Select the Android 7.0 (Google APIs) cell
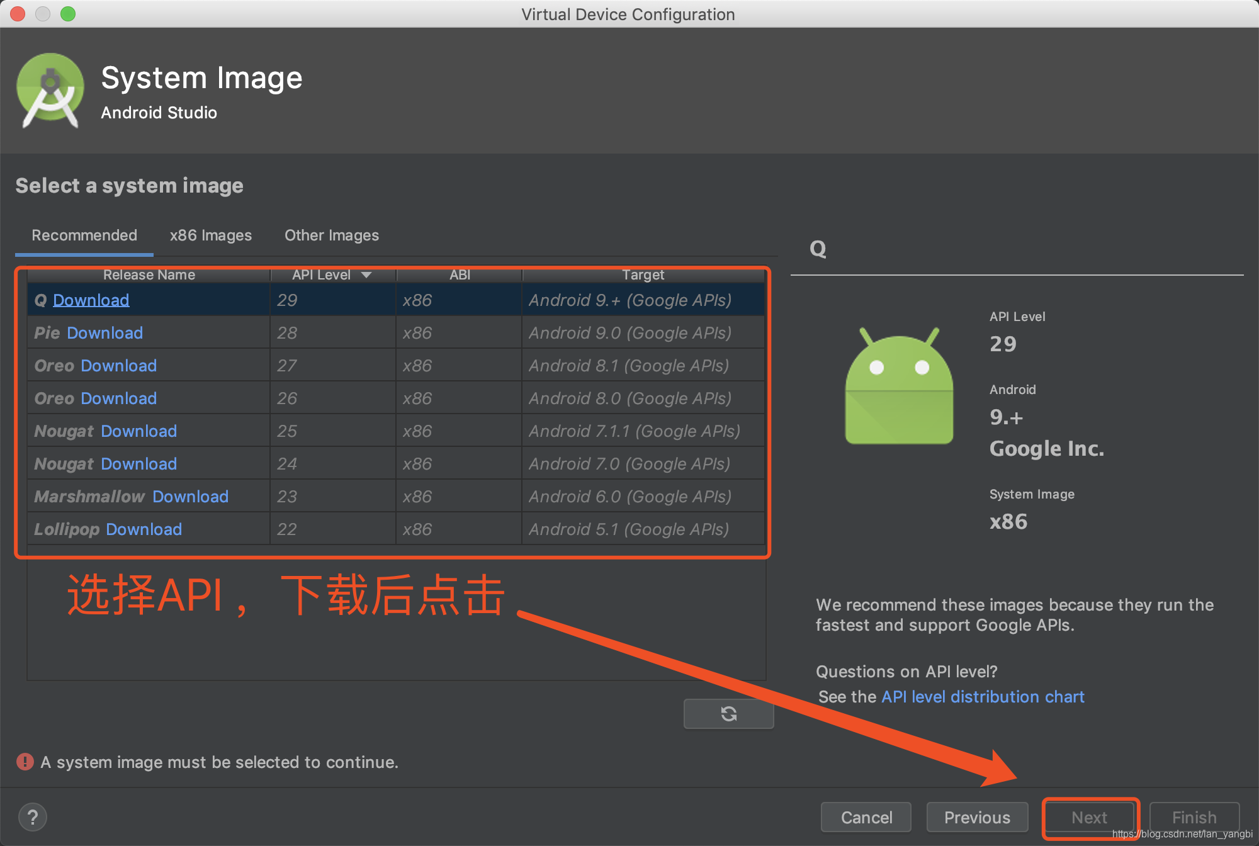This screenshot has width=1259, height=846. 643,464
